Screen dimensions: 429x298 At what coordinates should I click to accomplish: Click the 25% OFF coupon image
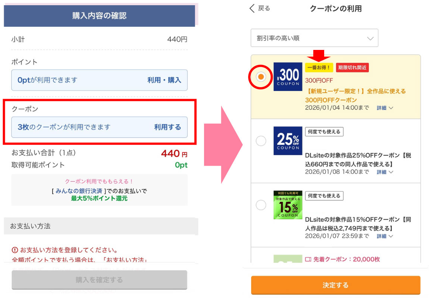(x=288, y=141)
